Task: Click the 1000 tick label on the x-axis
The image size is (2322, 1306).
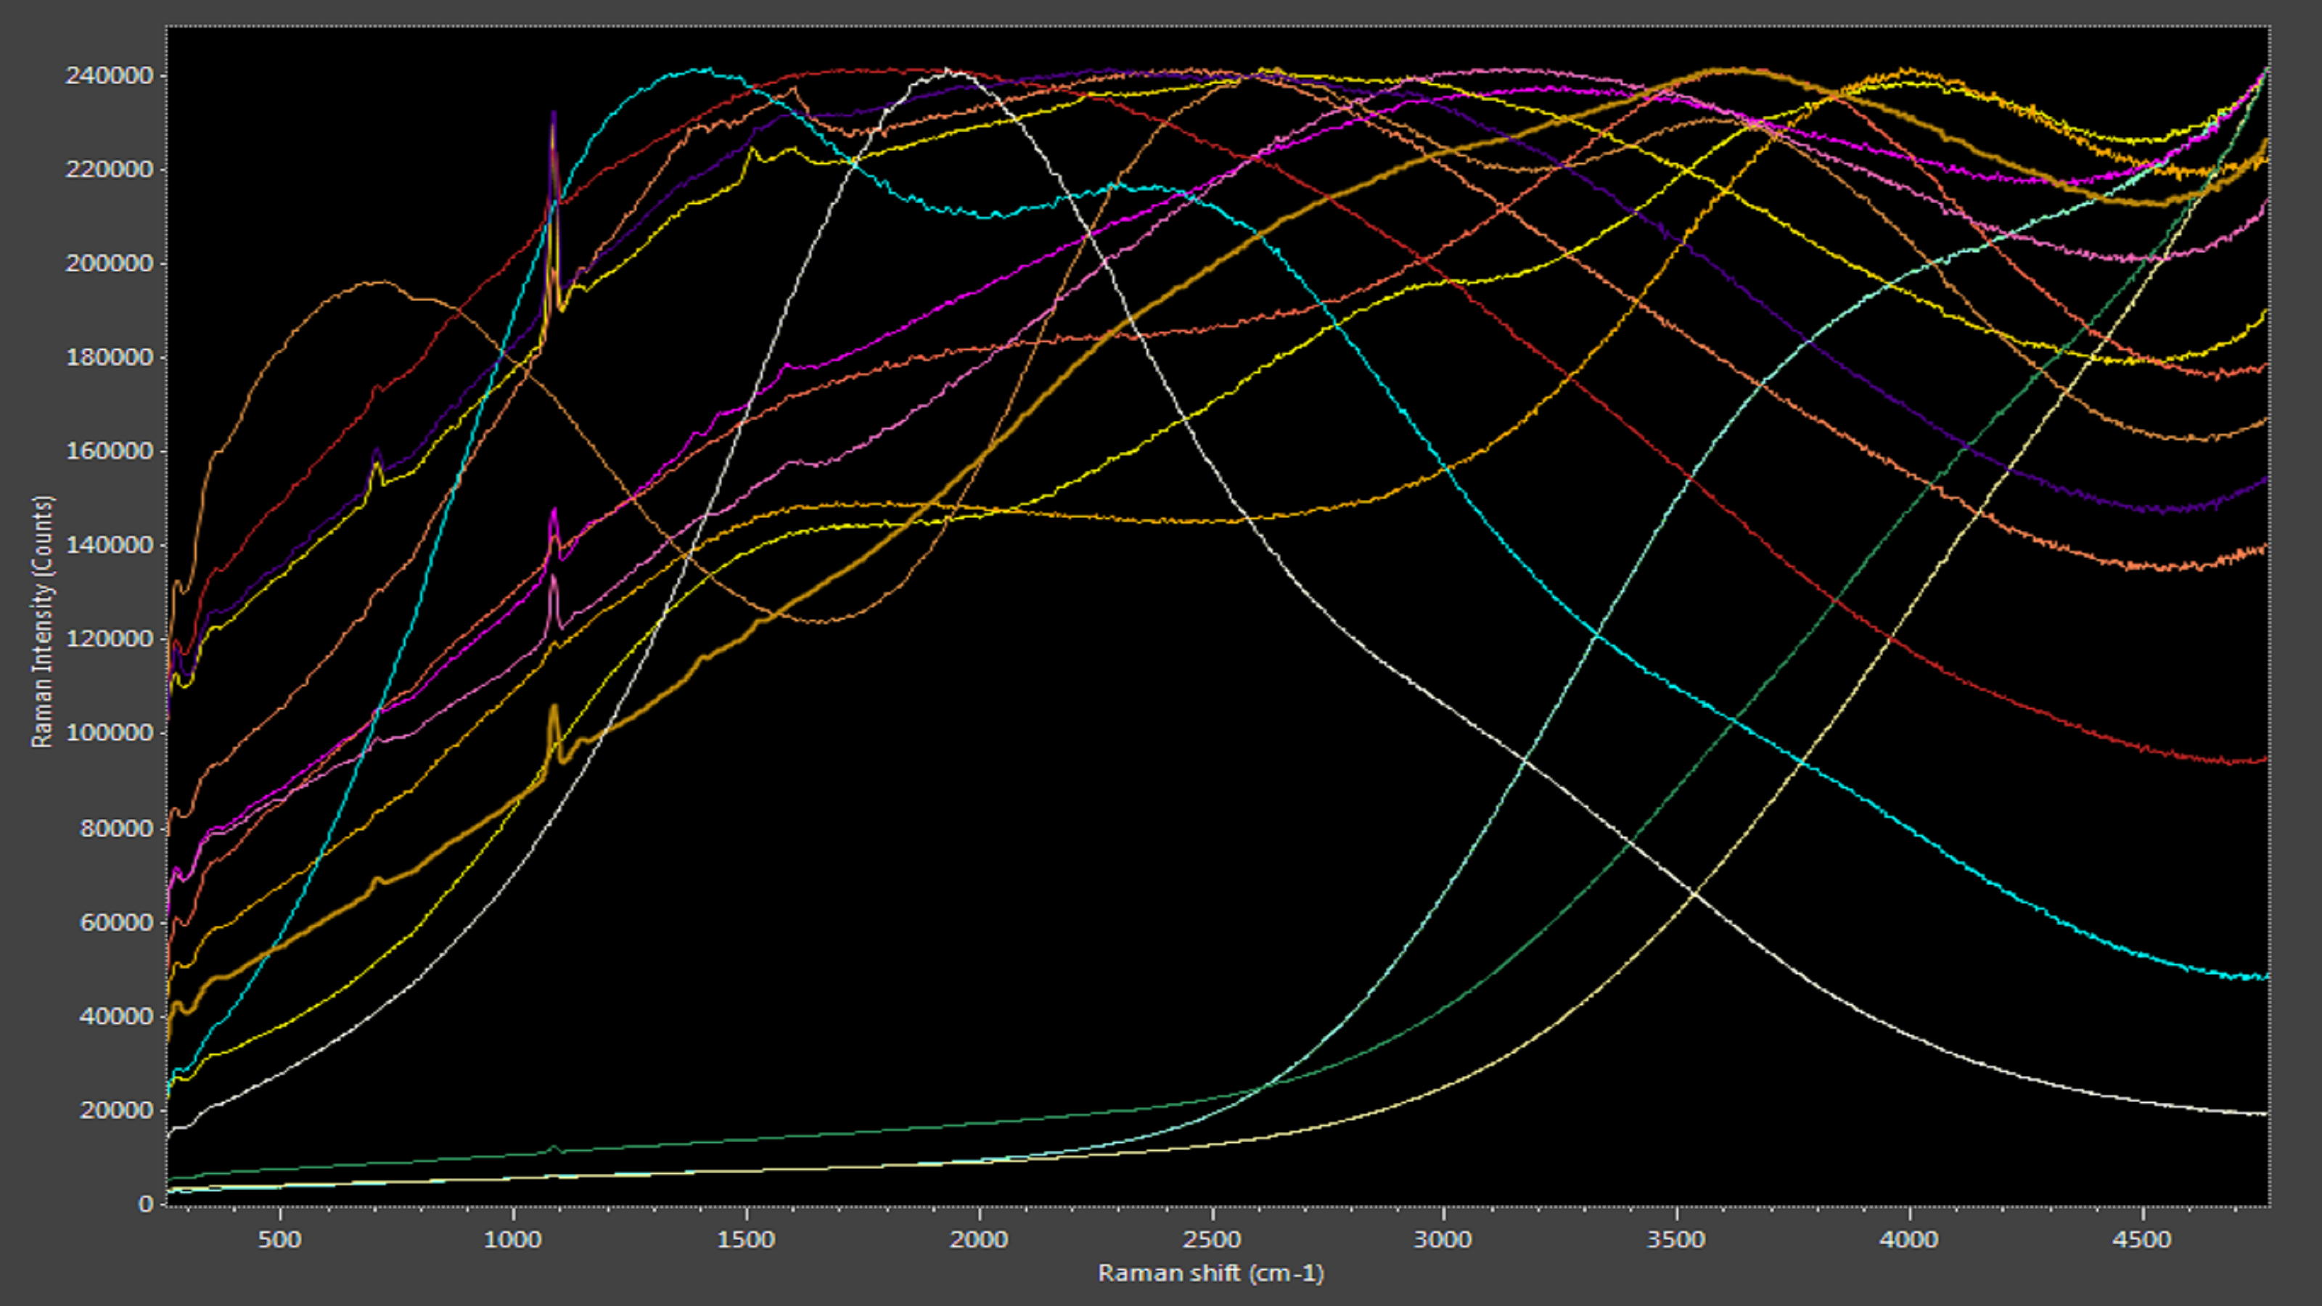Action: click(x=512, y=1239)
